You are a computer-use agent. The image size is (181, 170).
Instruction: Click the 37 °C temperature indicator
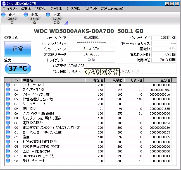coord(18,68)
